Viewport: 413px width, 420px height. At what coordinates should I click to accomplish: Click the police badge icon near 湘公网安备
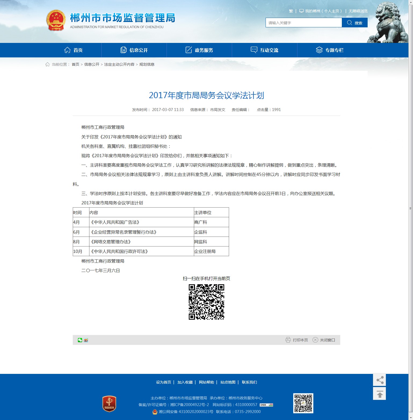tap(155, 412)
